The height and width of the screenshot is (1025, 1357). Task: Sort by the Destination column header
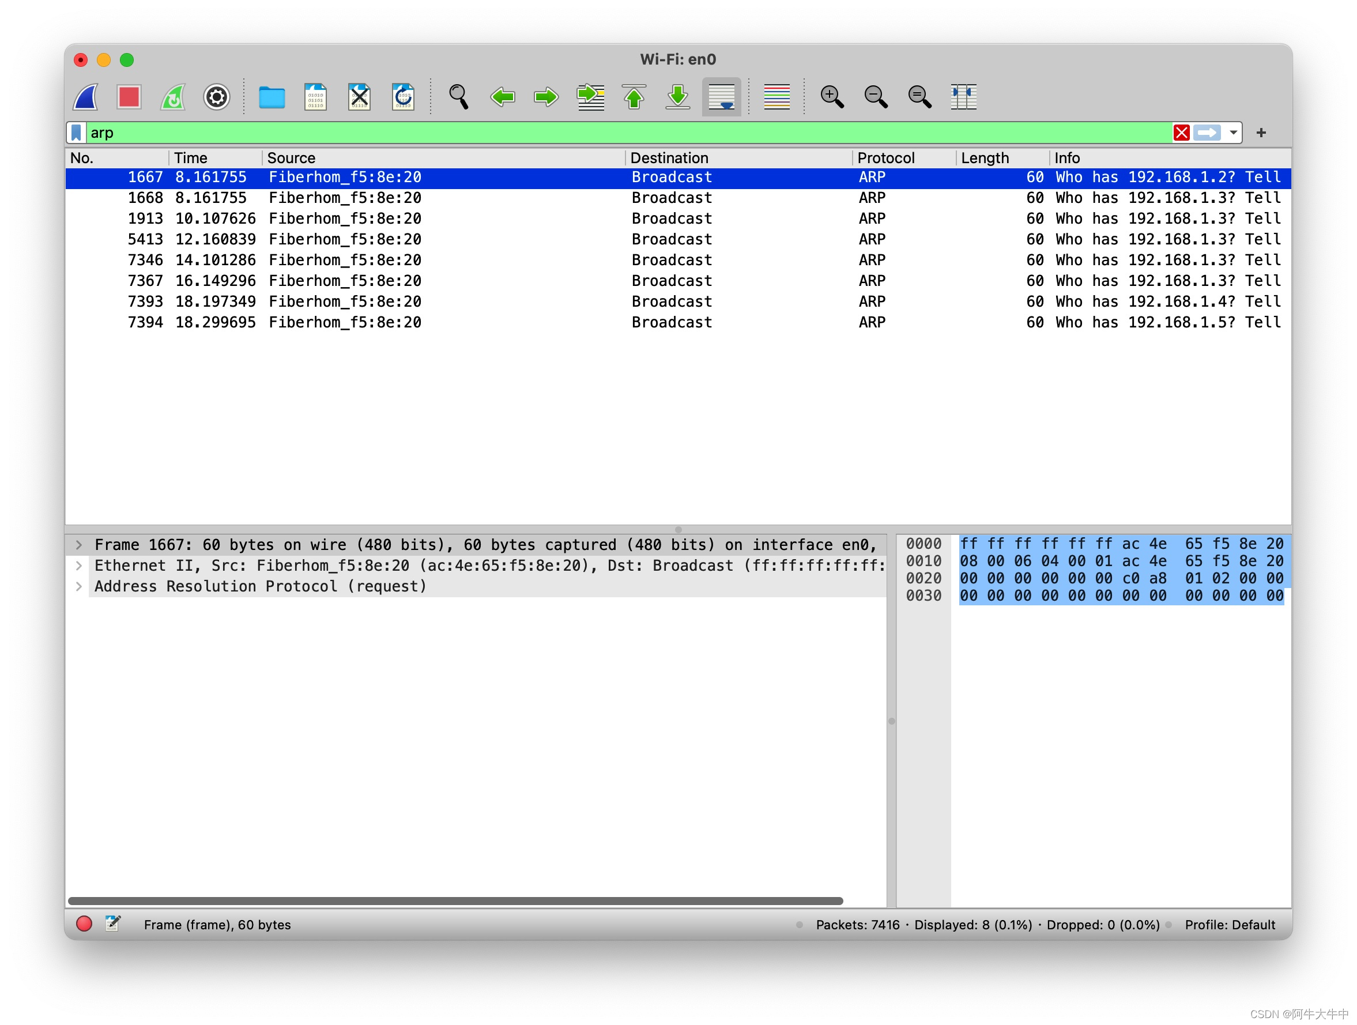[738, 157]
